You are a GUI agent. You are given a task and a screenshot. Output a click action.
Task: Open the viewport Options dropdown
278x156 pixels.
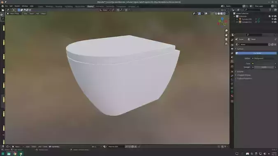point(224,10)
